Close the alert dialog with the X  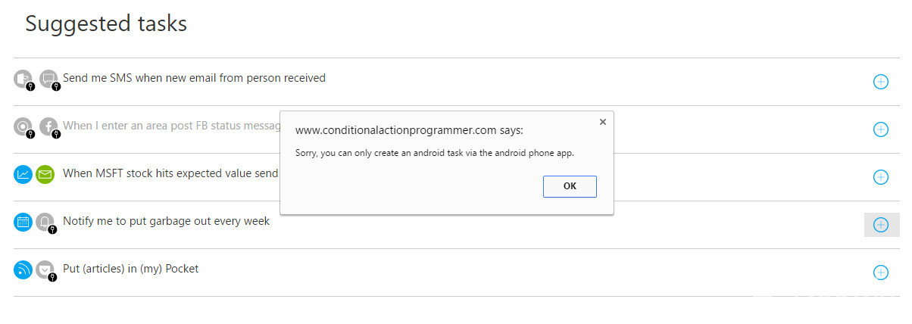[x=602, y=121]
